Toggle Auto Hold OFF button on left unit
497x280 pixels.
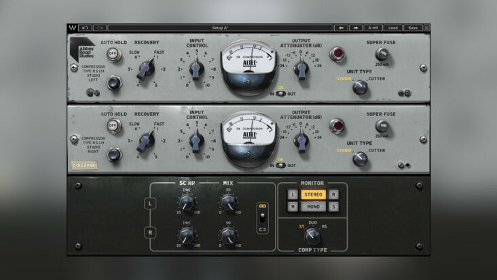113,54
